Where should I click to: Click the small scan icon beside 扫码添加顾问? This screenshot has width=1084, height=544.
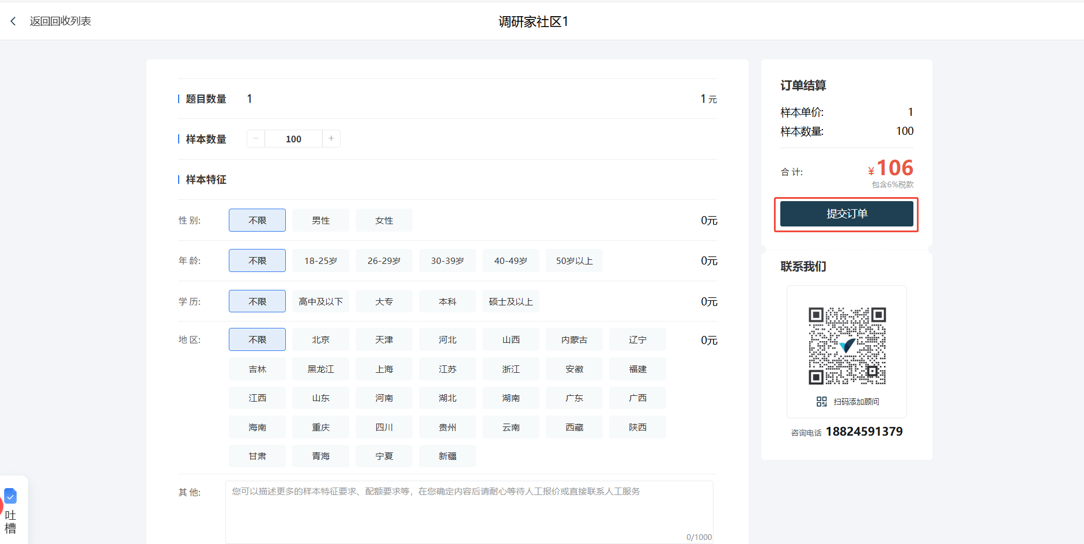coord(821,402)
